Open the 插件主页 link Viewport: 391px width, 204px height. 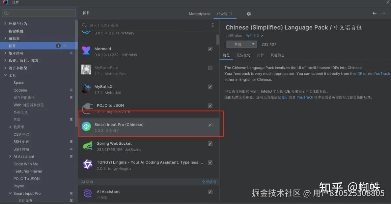pos(254,36)
